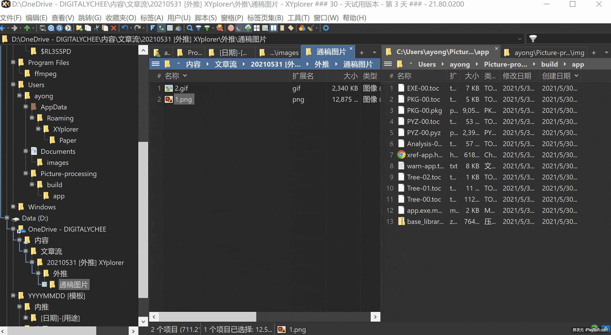Go back with the blue back arrow
This screenshot has height=335, width=611.
(x=3, y=28)
